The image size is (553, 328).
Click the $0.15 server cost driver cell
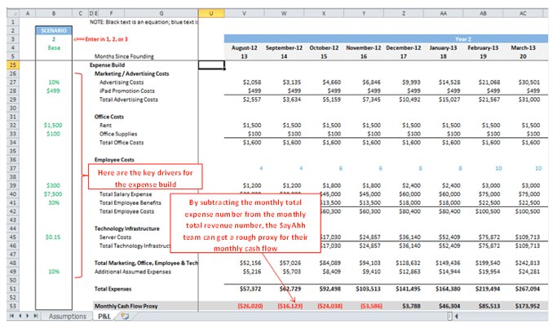(52, 237)
